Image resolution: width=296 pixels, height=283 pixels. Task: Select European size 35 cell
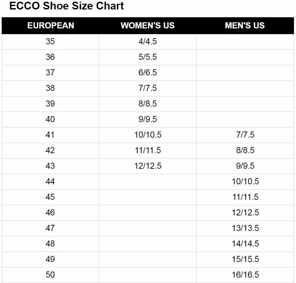[x=50, y=42]
